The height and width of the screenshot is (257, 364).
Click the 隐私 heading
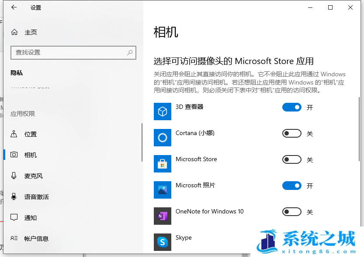click(17, 73)
